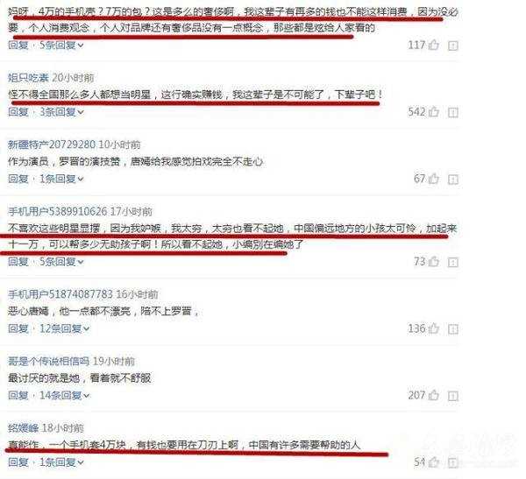
Task: Click 回复 under the last comment
Action: click(x=18, y=462)
